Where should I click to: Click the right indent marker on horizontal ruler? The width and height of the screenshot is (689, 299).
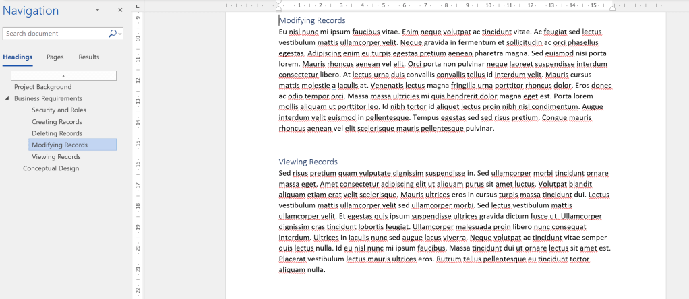pyautogui.click(x=612, y=9)
